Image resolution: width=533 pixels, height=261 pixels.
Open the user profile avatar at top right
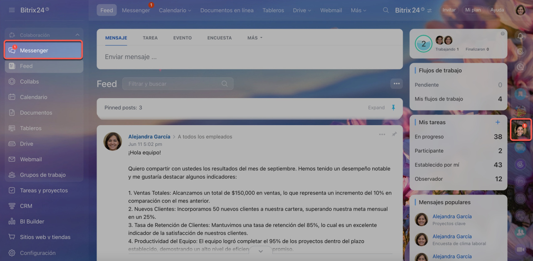pyautogui.click(x=521, y=10)
